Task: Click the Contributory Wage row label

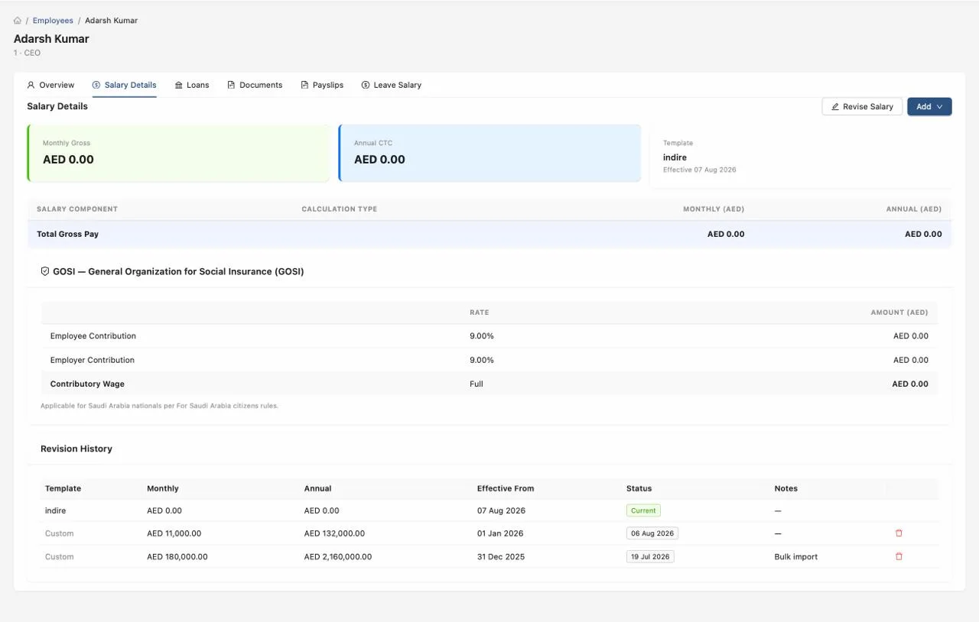Action: point(87,384)
